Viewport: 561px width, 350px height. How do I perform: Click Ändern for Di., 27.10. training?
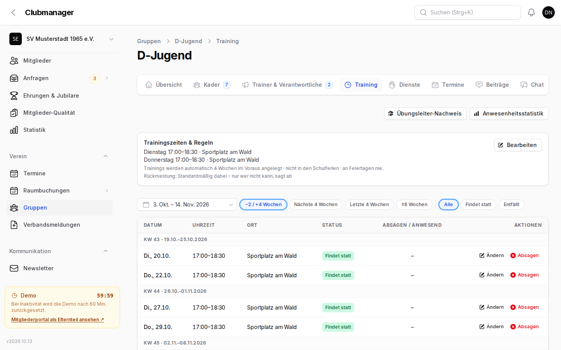[x=492, y=307]
